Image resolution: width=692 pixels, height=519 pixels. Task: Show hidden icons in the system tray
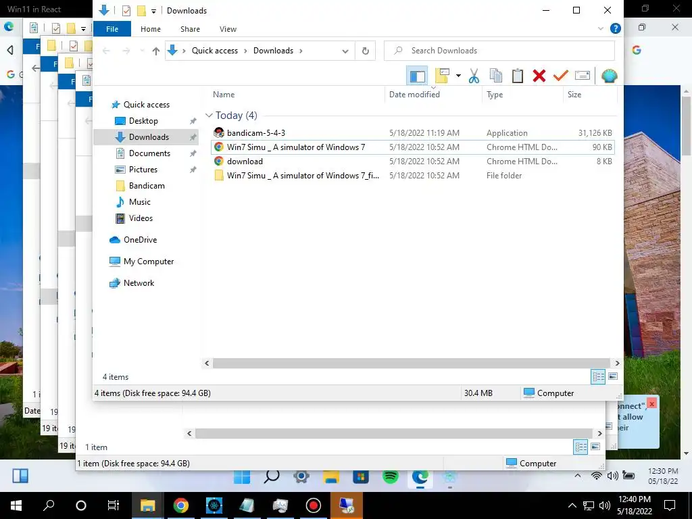click(x=572, y=505)
